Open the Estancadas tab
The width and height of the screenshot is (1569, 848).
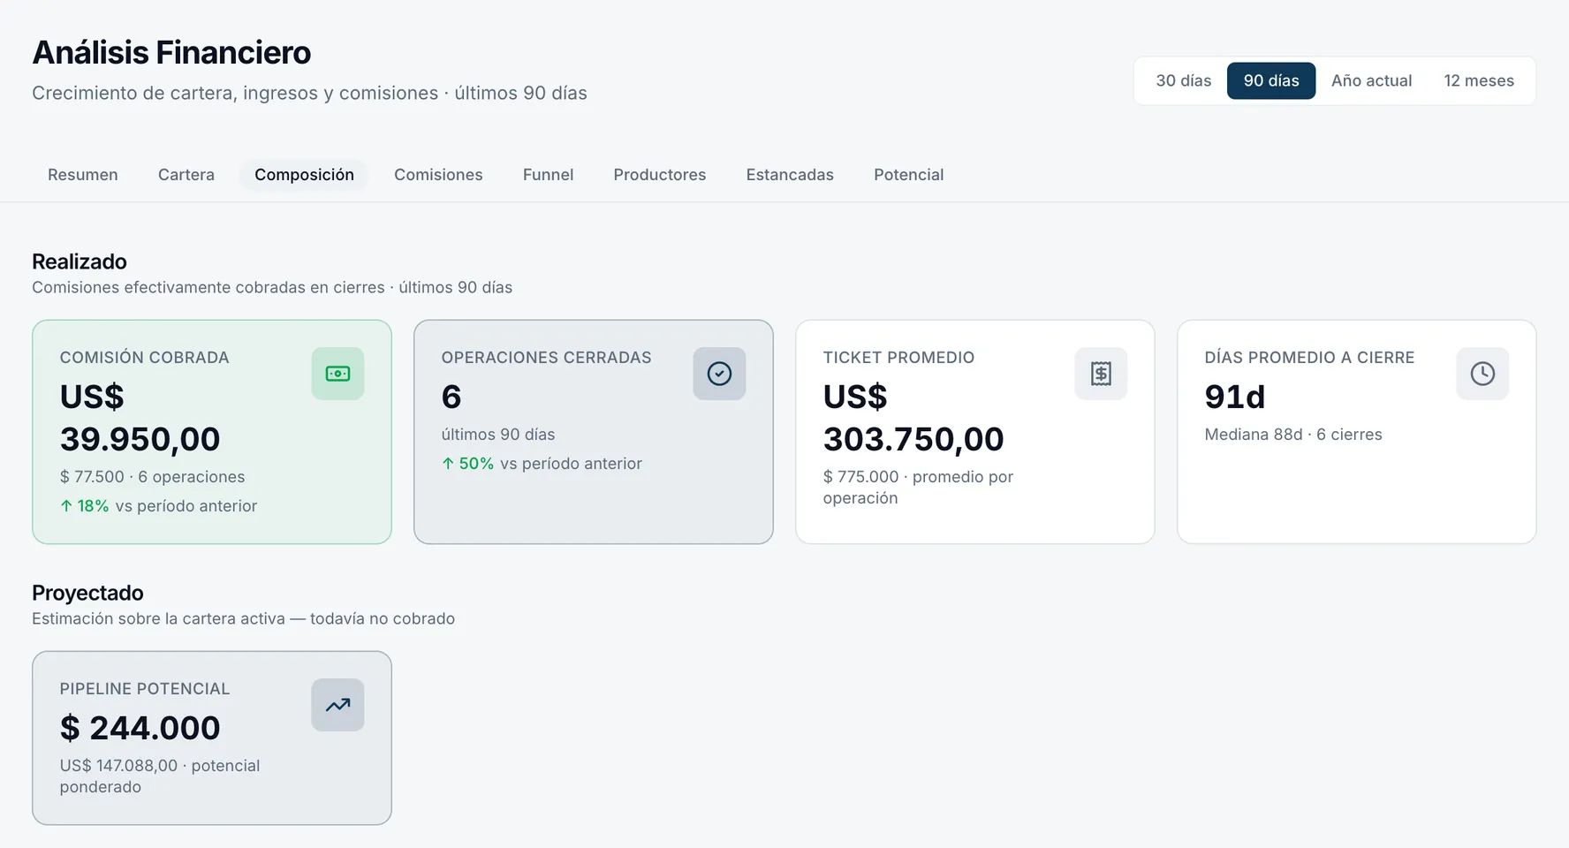[x=790, y=175]
